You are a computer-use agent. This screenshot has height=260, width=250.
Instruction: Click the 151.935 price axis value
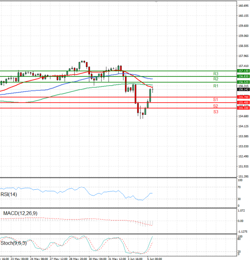point(243,166)
